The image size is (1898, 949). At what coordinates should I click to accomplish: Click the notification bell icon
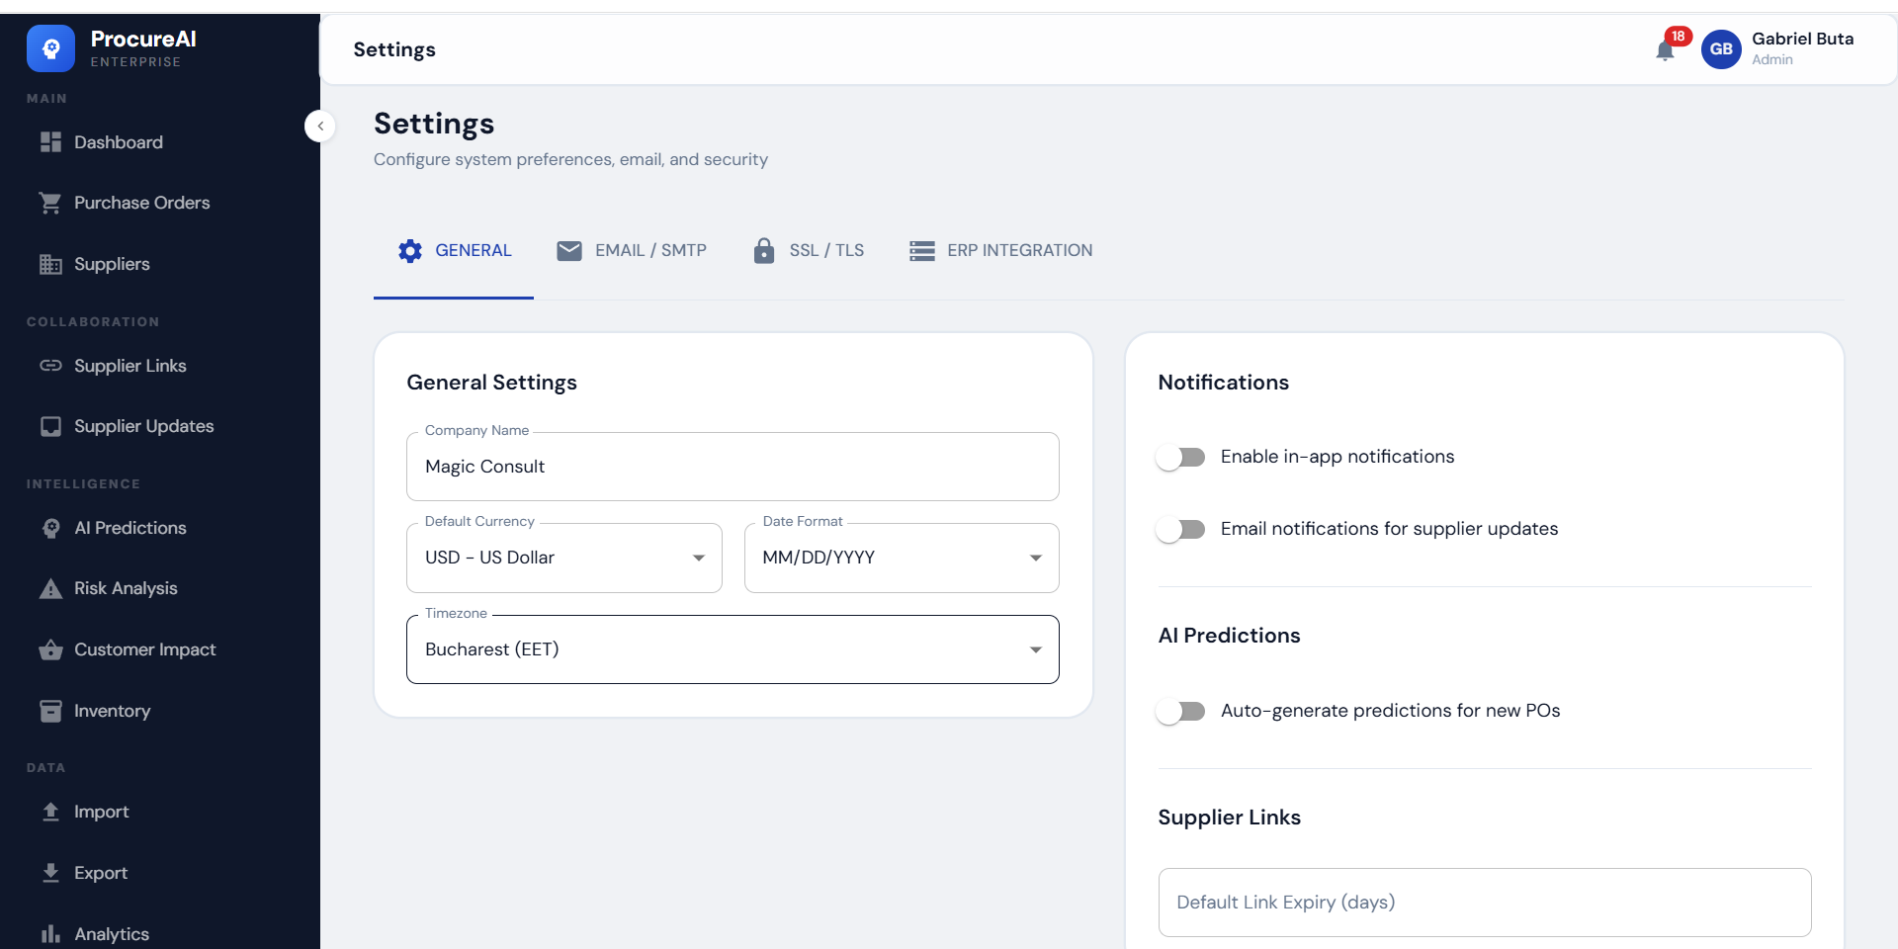[1665, 50]
